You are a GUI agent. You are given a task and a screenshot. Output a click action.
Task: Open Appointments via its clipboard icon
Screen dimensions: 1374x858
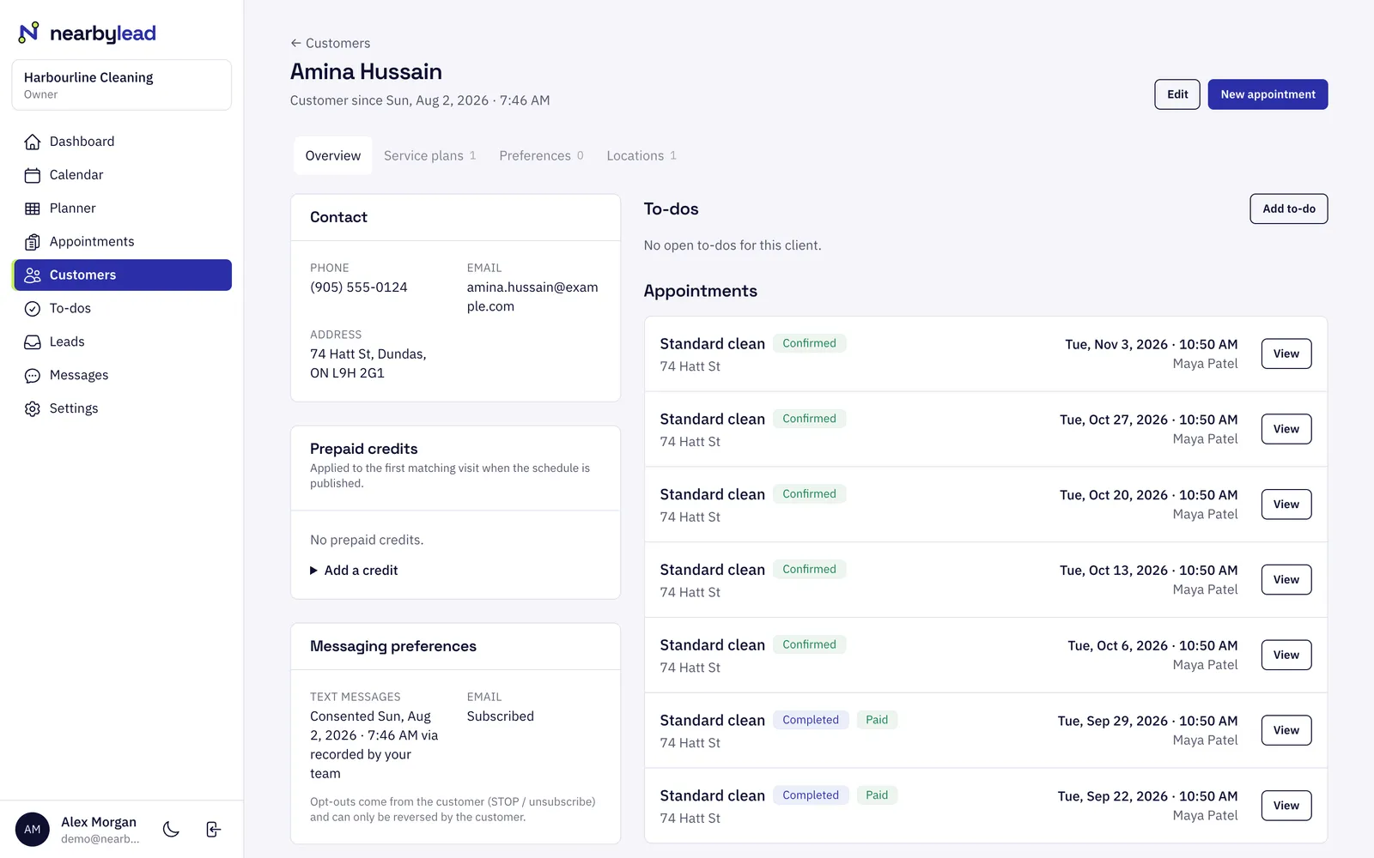pyautogui.click(x=33, y=242)
